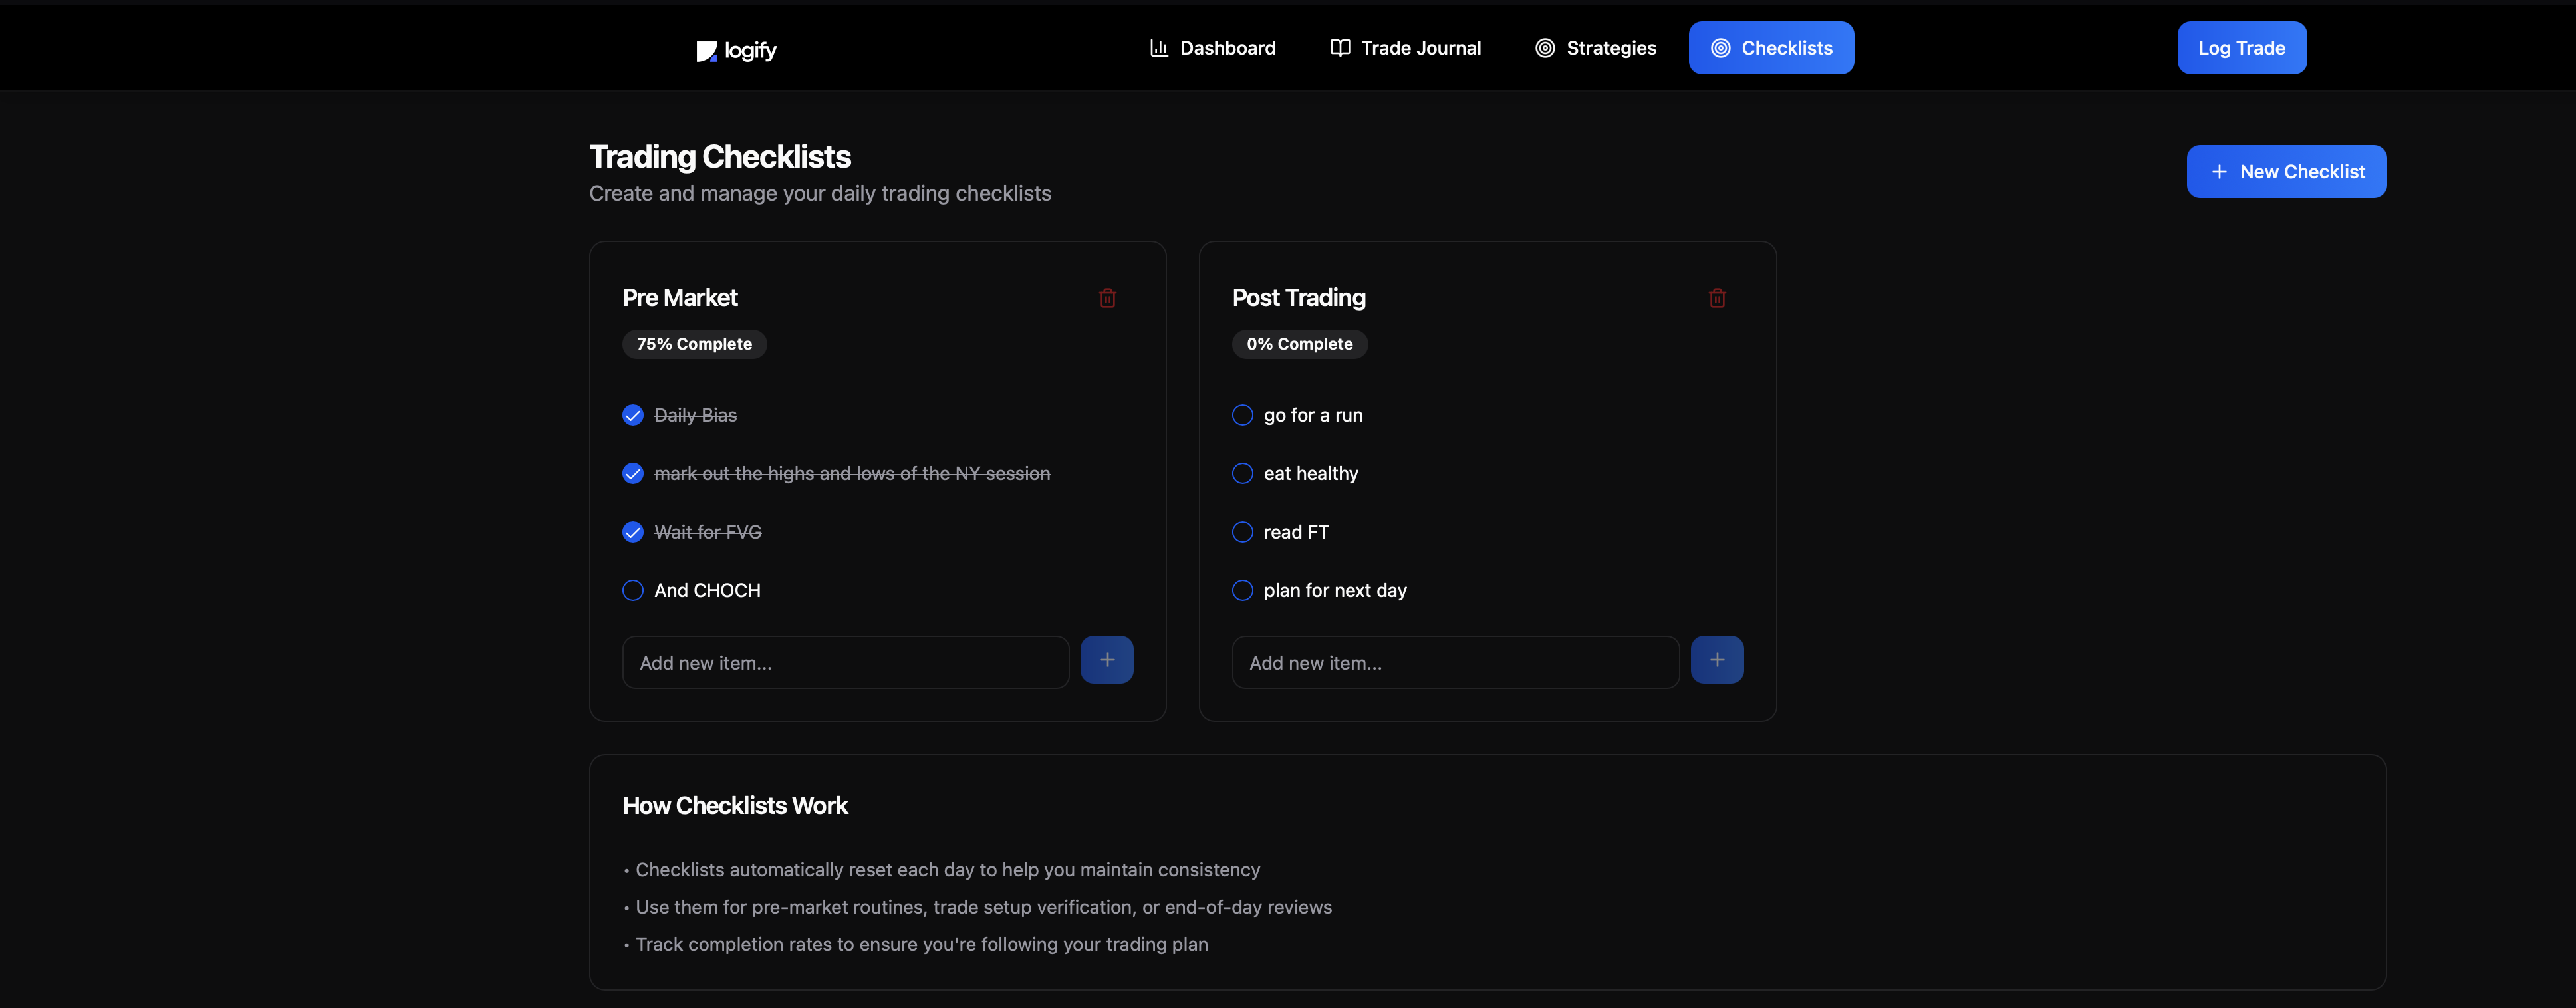Uncheck NY session highs and lows item
2576x1008 pixels.
(633, 474)
